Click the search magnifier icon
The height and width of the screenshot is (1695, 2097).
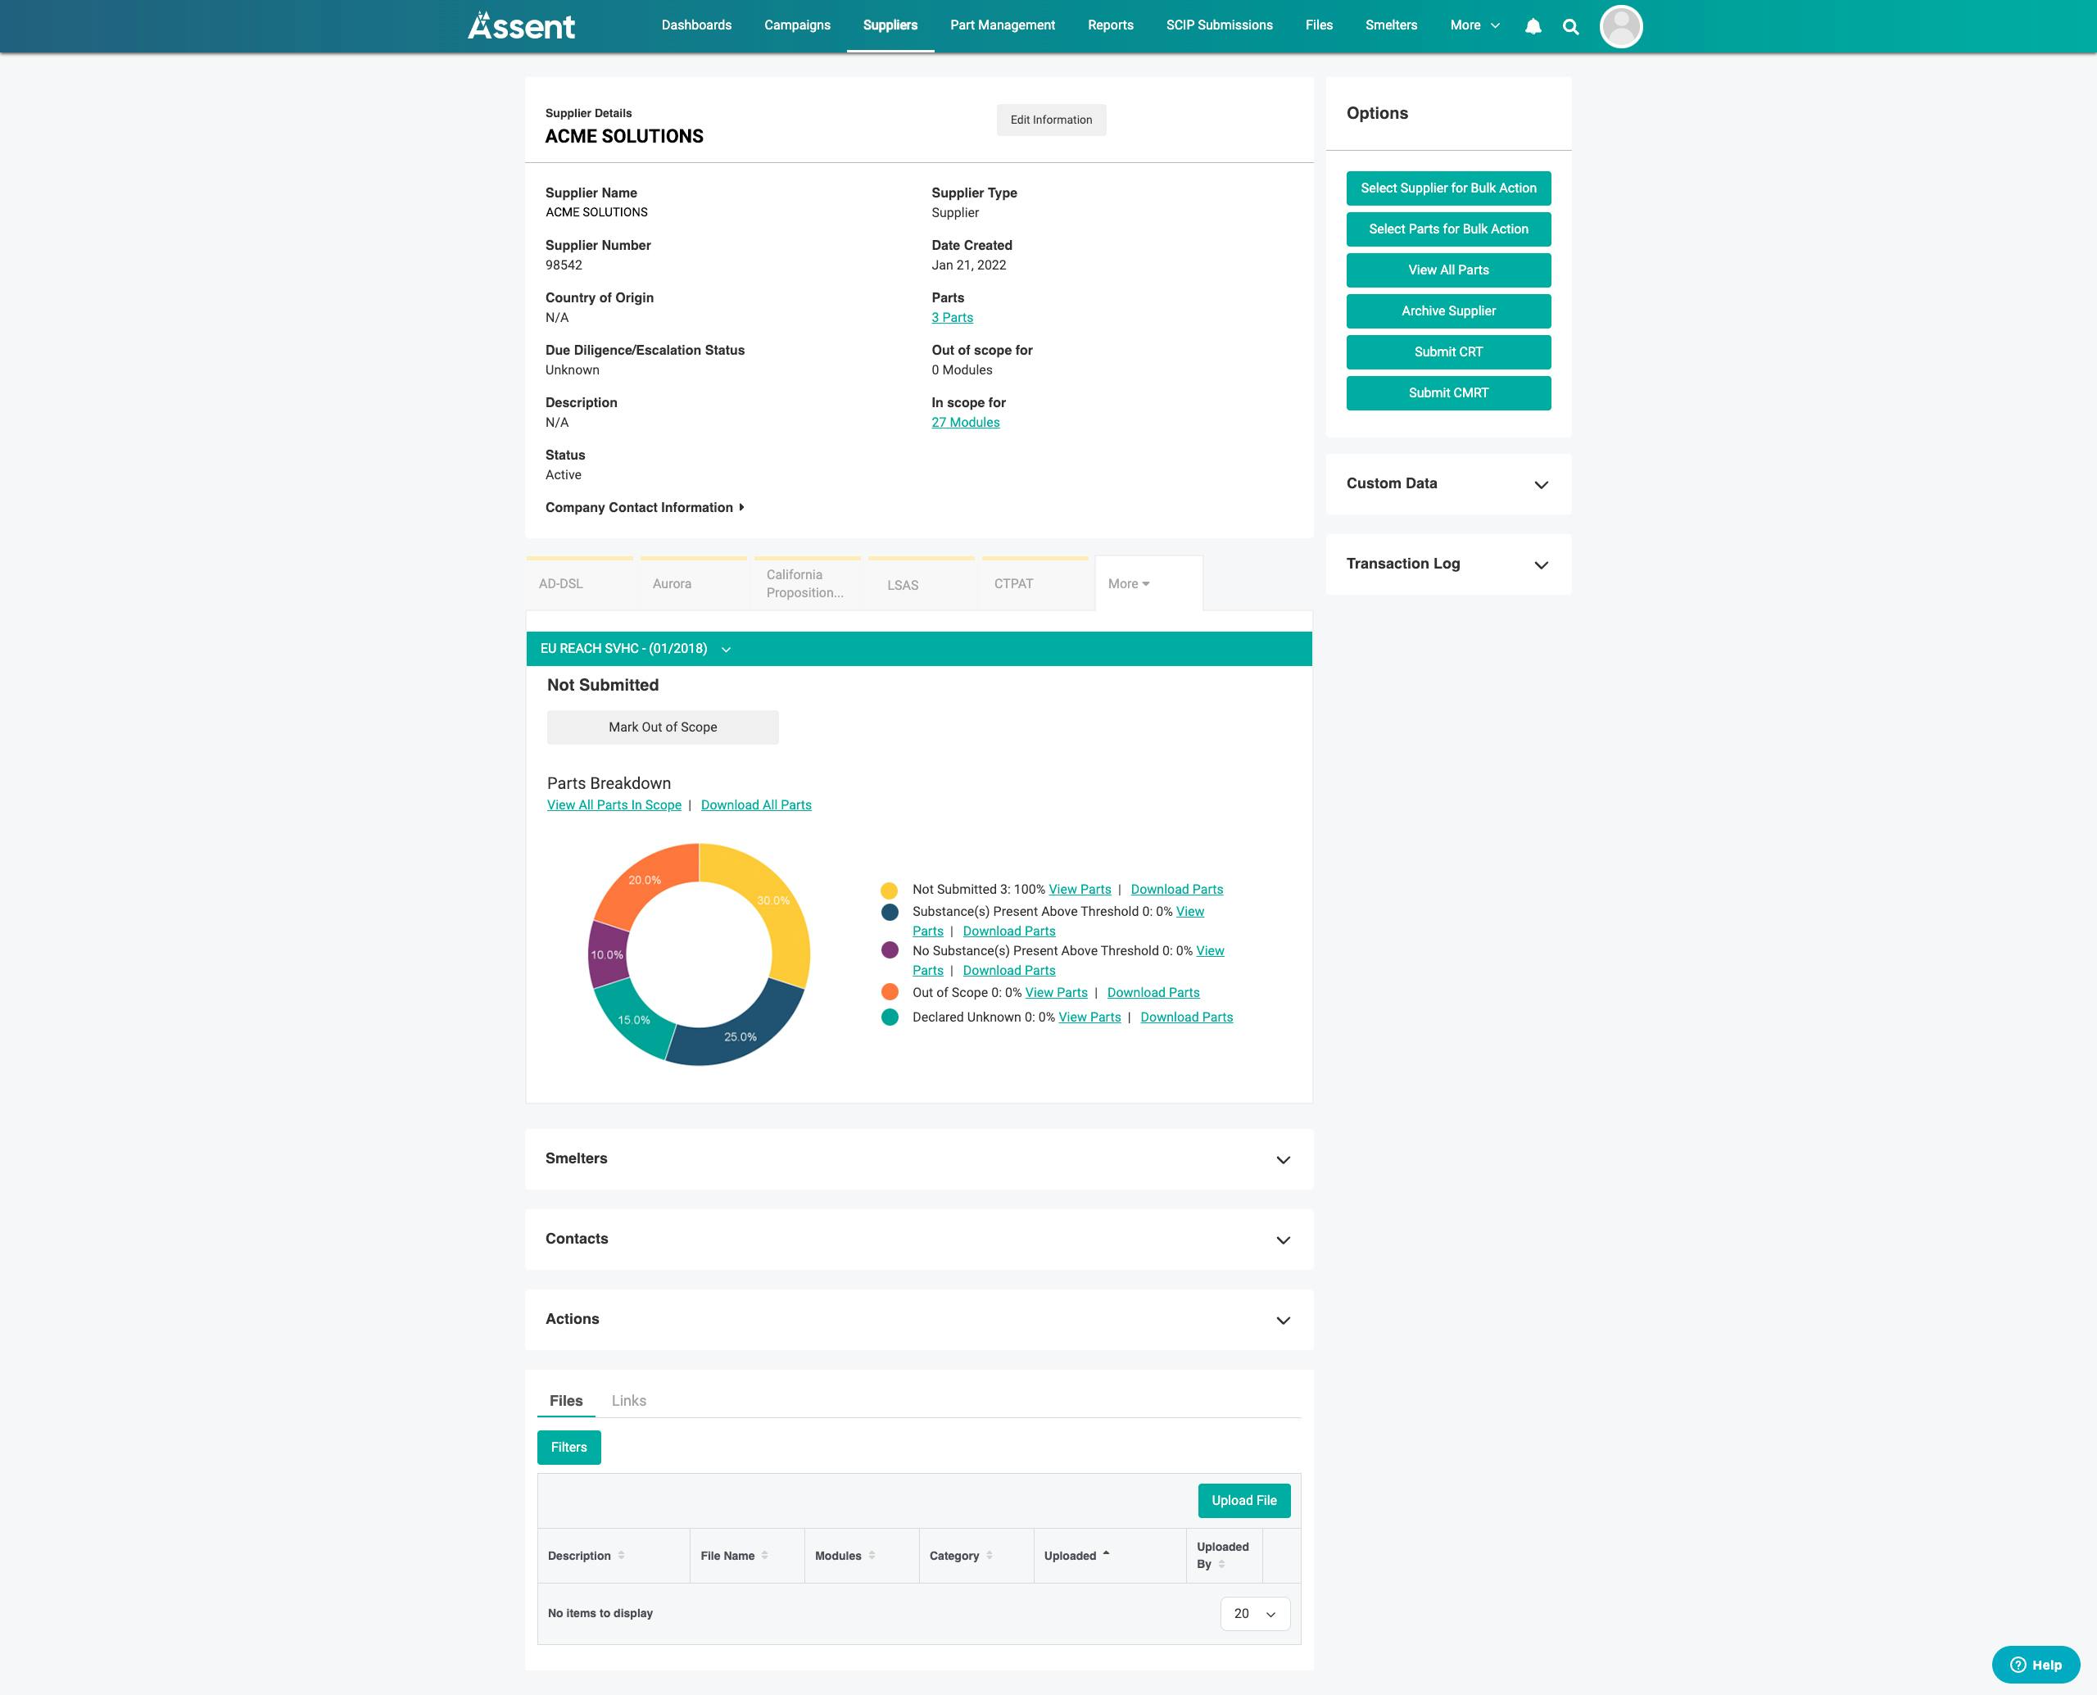1569,26
